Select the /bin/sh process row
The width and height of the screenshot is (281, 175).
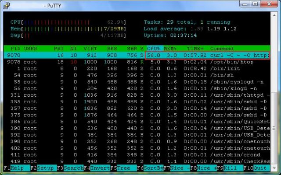tap(137, 75)
